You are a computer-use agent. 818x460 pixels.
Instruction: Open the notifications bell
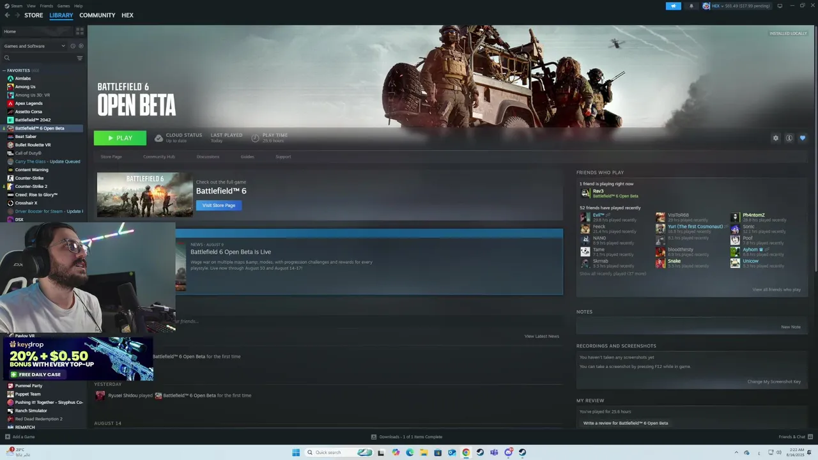pyautogui.click(x=691, y=6)
